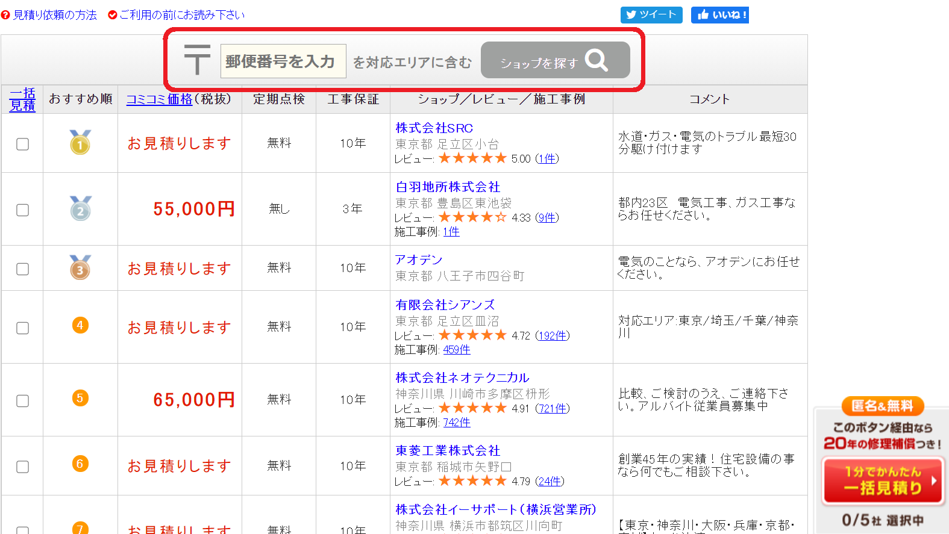The image size is (949, 534).
Task: Click the 4.33 star rating of 白羽地所
Action: (472, 217)
